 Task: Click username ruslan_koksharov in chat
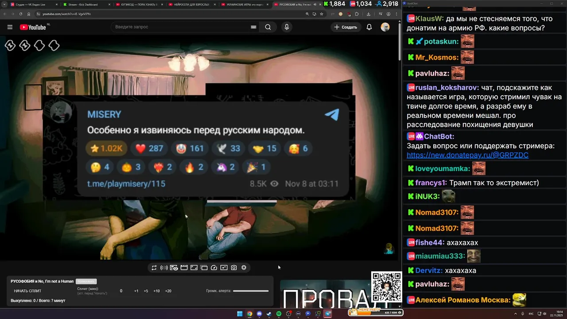tap(446, 88)
